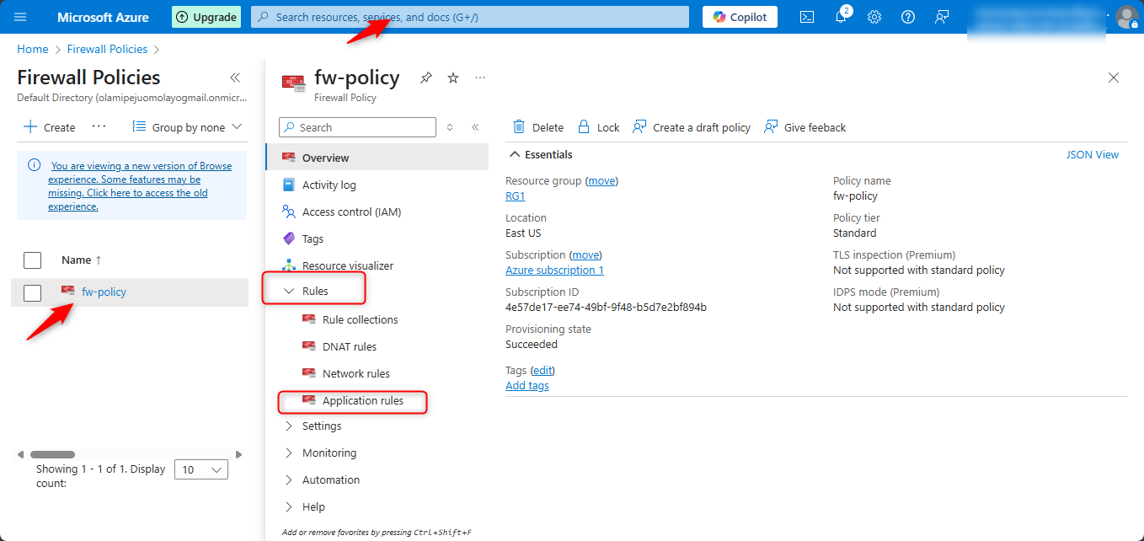This screenshot has height=541, width=1144.
Task: Click Home in the breadcrumb
Action: [33, 49]
